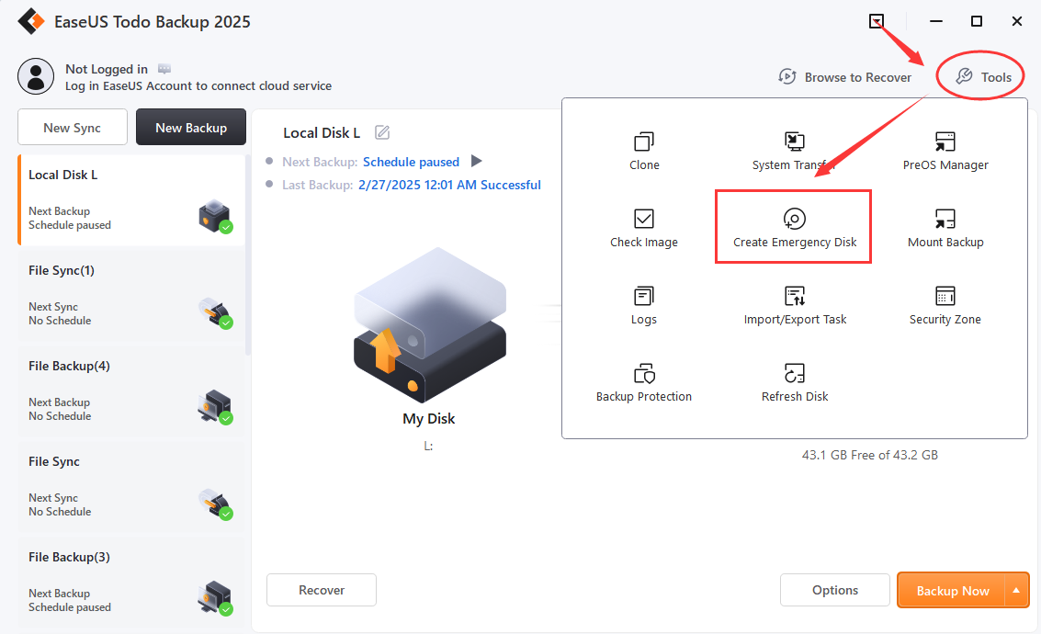
Task: Expand the Backup Now dropdown arrow
Action: click(x=1016, y=590)
